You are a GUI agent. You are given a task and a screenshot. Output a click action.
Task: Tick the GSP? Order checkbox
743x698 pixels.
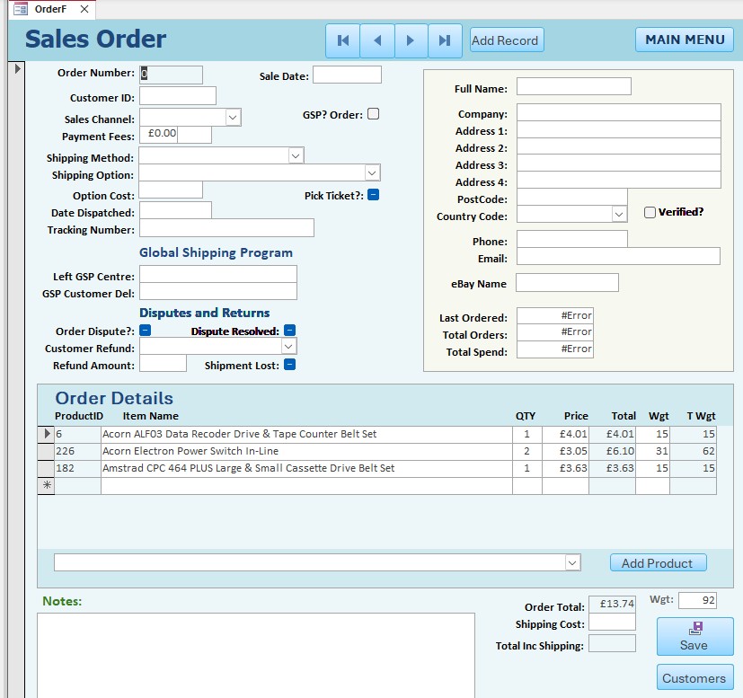(374, 114)
